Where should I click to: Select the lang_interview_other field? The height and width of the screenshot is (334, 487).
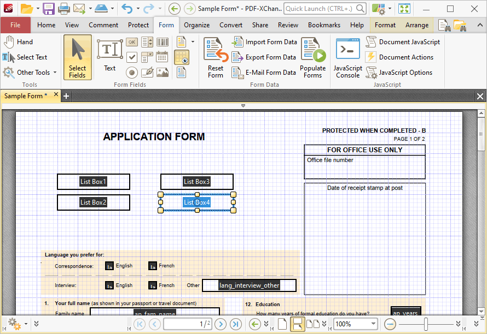249,285
